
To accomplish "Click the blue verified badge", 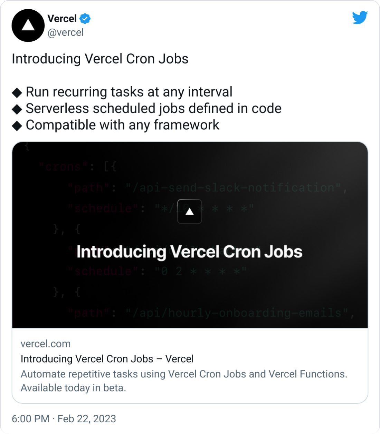I will click(85, 19).
